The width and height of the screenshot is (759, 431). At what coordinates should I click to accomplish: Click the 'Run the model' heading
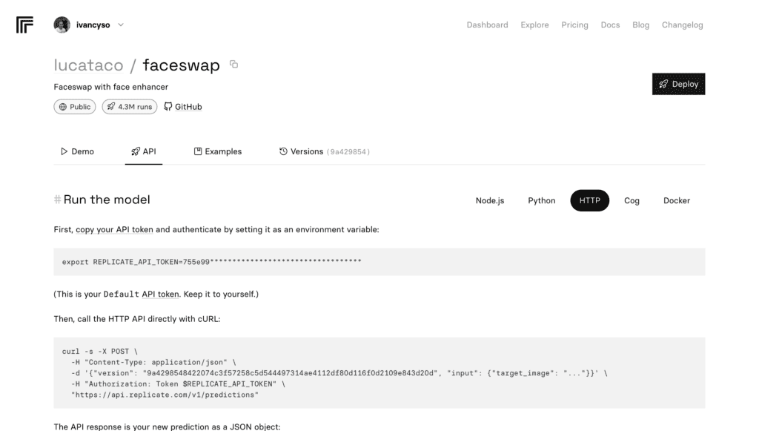pyautogui.click(x=107, y=200)
